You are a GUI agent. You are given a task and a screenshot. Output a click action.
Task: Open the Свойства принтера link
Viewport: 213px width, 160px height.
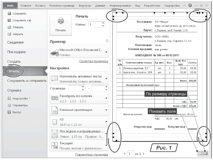[x=94, y=61]
